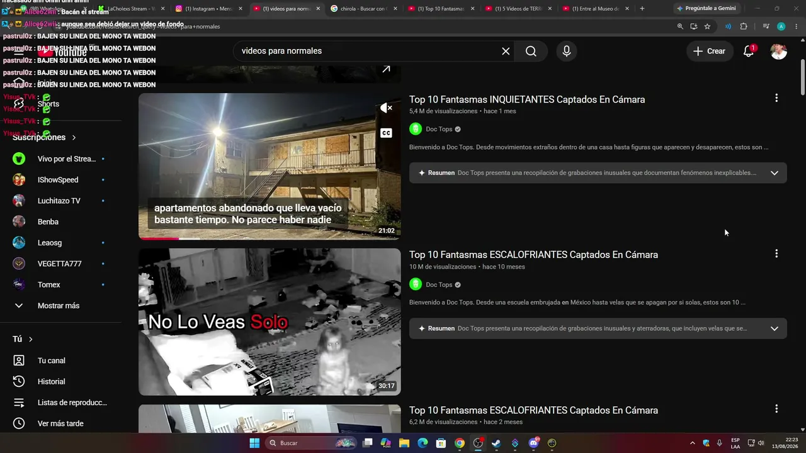Image resolution: width=806 pixels, height=453 pixels.
Task: Open Listas de reproducción in the sidebar
Action: 60,403
